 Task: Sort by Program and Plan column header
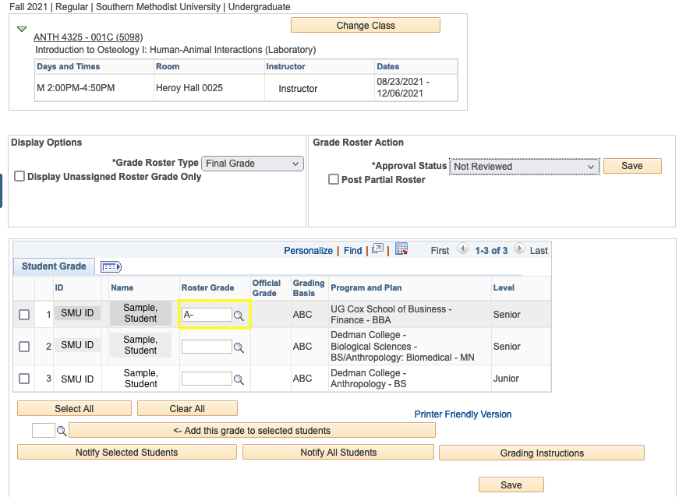(x=366, y=287)
